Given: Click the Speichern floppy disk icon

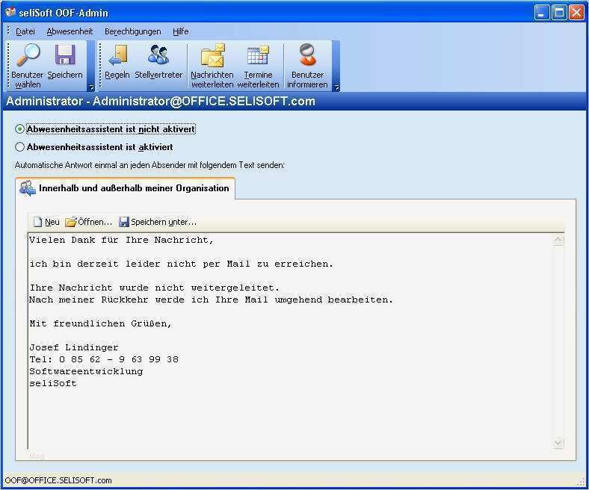Looking at the screenshot, I should 65,55.
